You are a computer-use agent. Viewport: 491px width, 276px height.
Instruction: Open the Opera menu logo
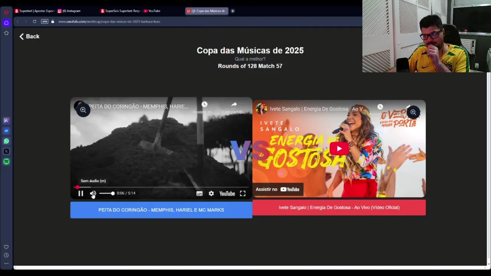tap(6, 12)
